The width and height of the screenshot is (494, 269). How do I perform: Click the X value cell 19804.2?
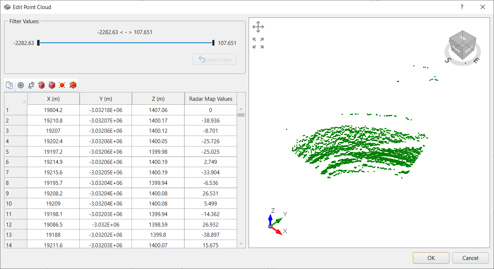pos(53,110)
